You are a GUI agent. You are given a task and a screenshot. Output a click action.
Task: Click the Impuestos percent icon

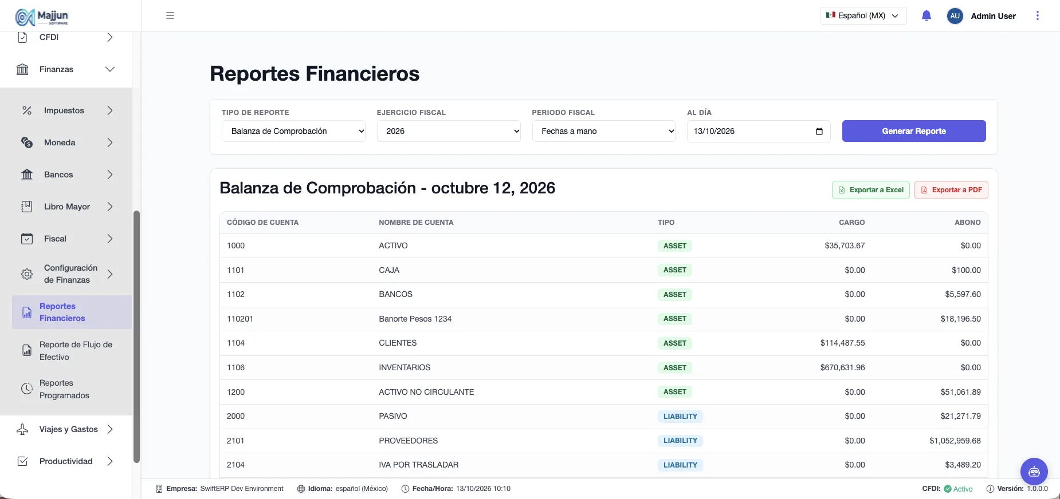click(x=27, y=110)
